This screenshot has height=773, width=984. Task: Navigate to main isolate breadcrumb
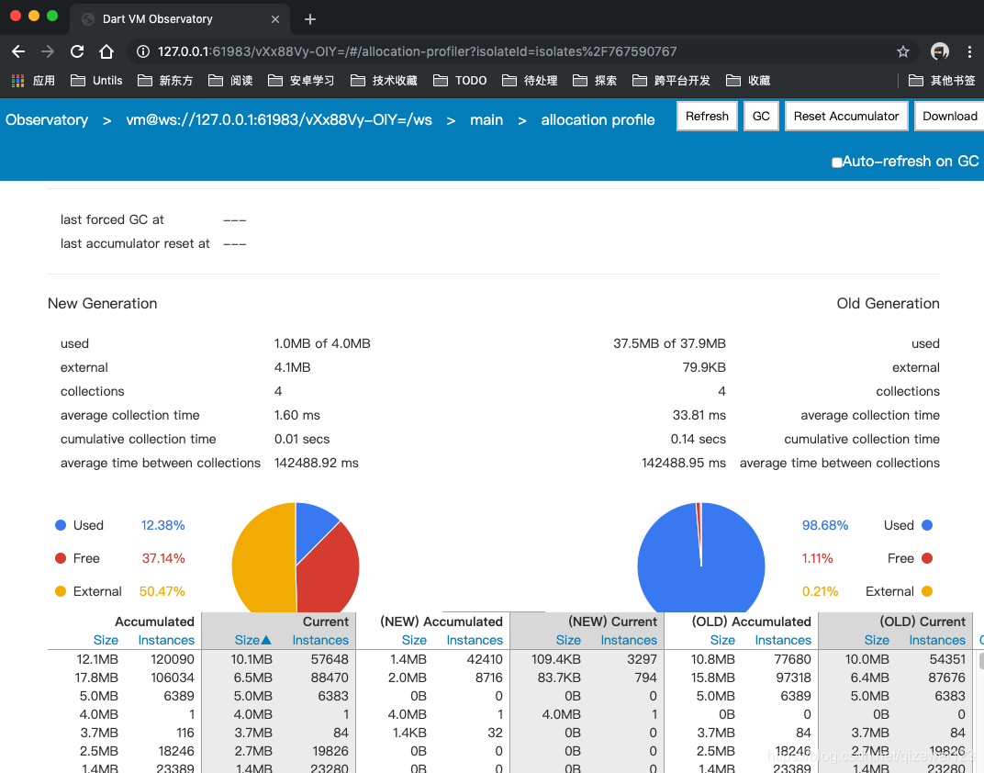486,120
